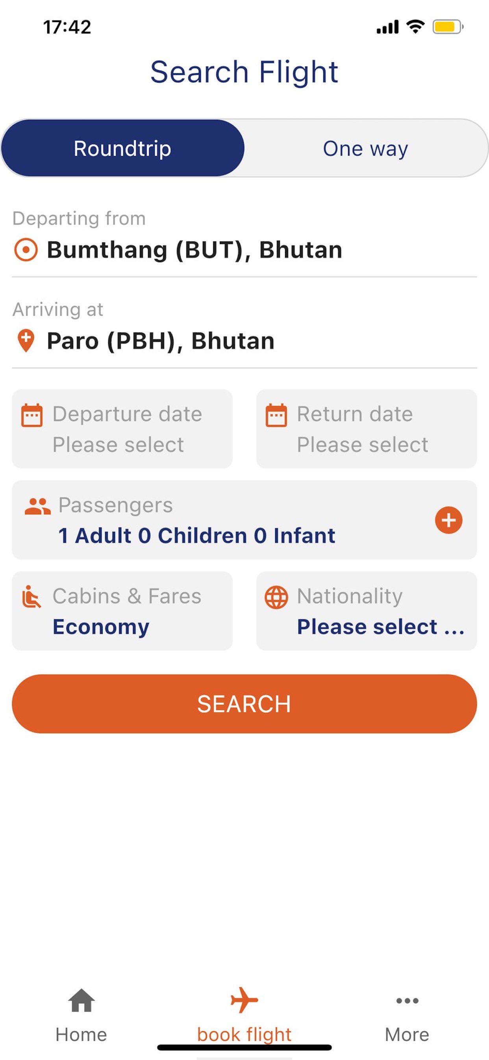Image resolution: width=489 pixels, height=1060 pixels.
Task: Select the Roundtrip option
Action: 122,148
